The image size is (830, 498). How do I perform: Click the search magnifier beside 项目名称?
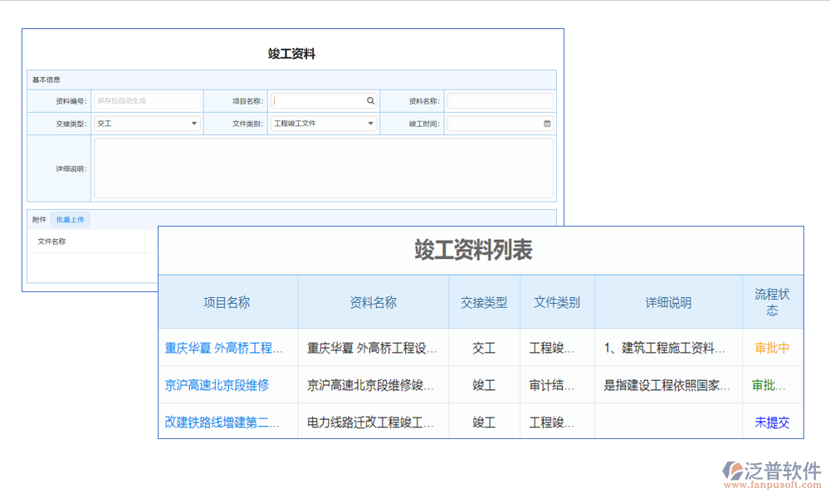click(x=370, y=100)
